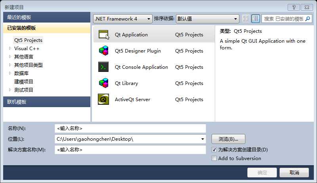
Task: Click the 数据库 tree label
Action: click(x=21, y=73)
